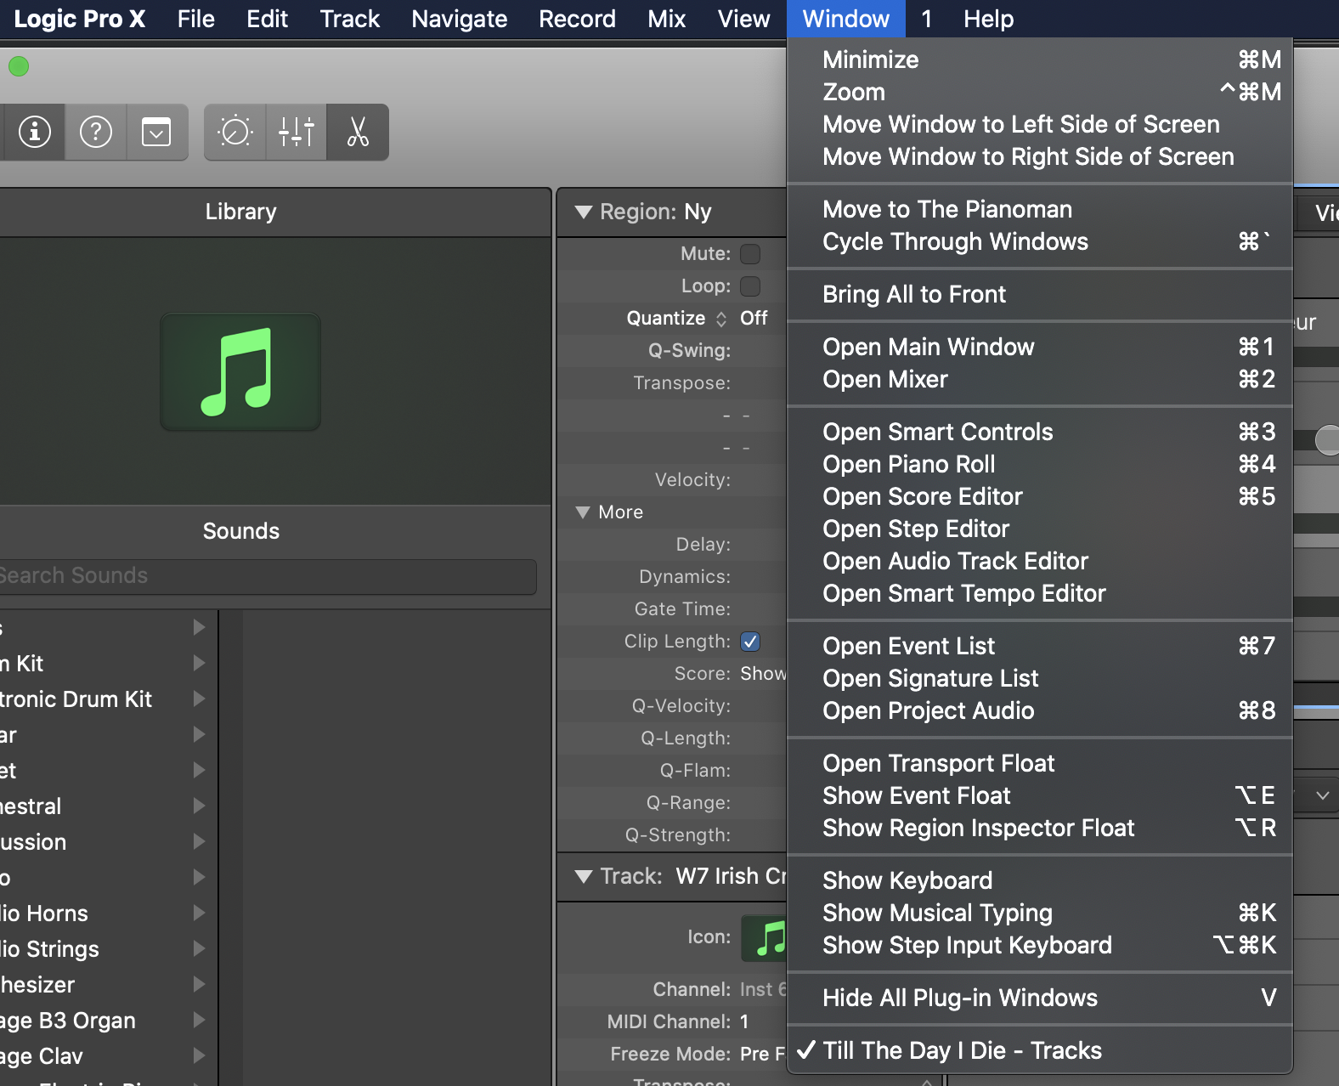Expand the Electronic Drum Kit category arrow

(199, 699)
